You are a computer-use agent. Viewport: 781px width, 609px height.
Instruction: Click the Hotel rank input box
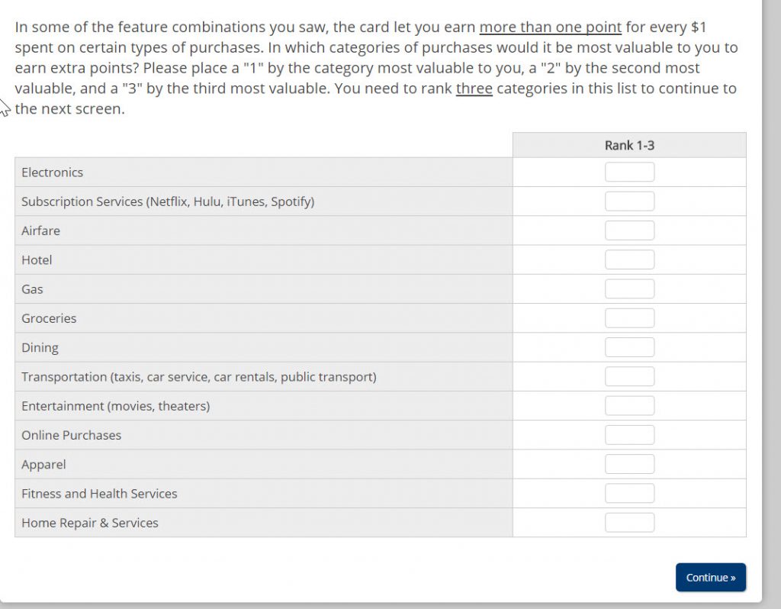pyautogui.click(x=629, y=259)
